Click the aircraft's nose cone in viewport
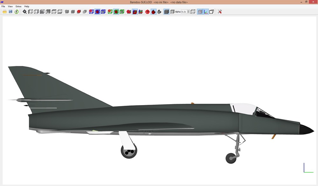 pos(306,129)
